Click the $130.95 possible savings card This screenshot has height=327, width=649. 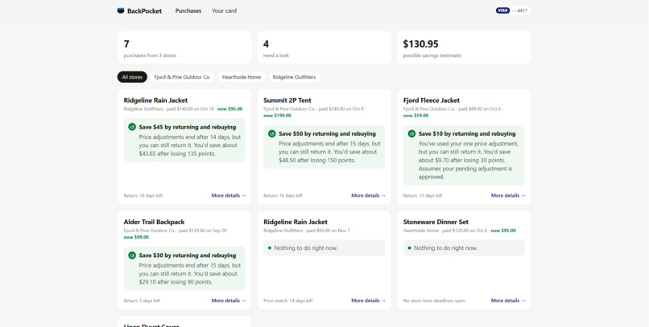coord(464,47)
